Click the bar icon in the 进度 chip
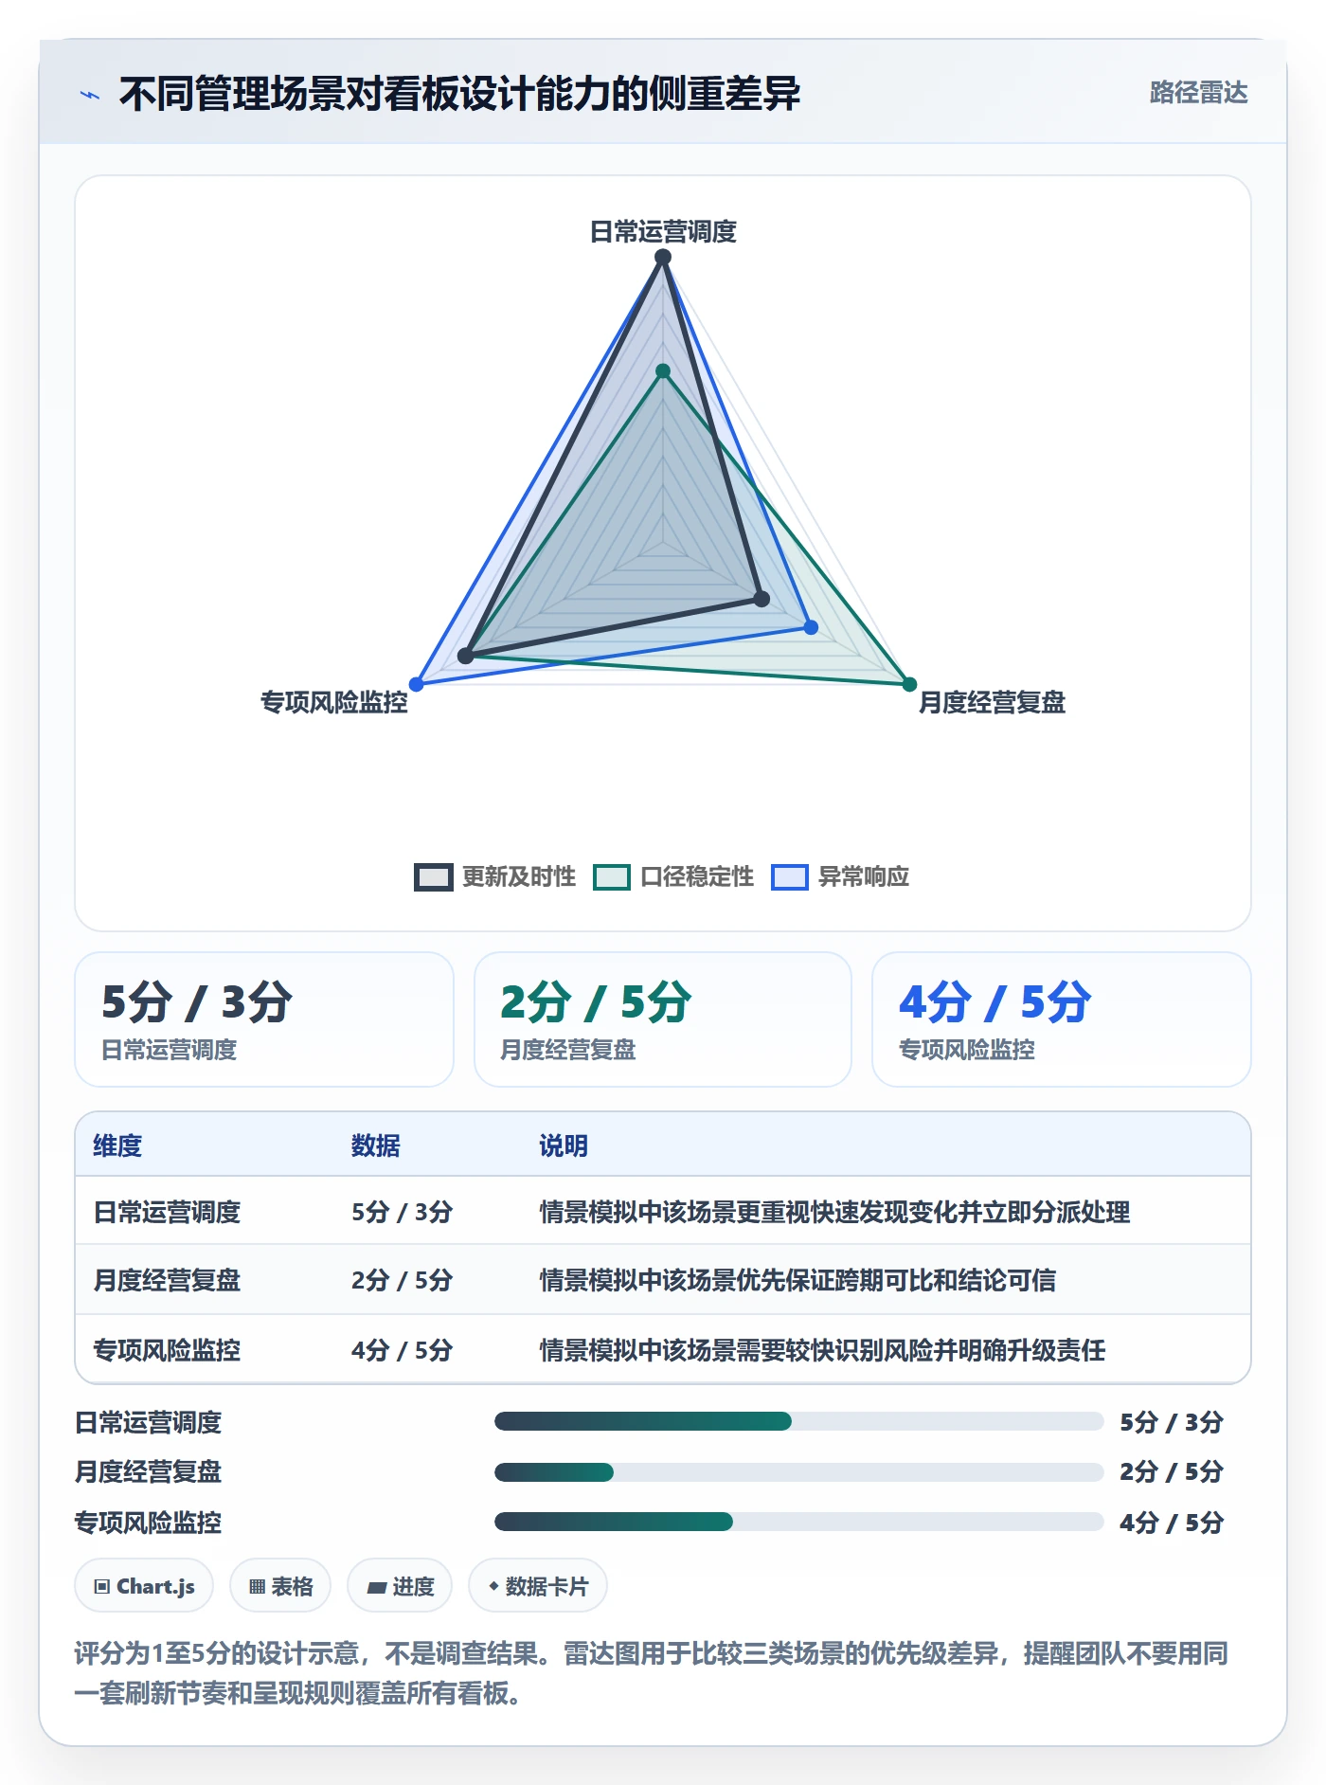Screen dimensions: 1326x1785 point(376,1587)
